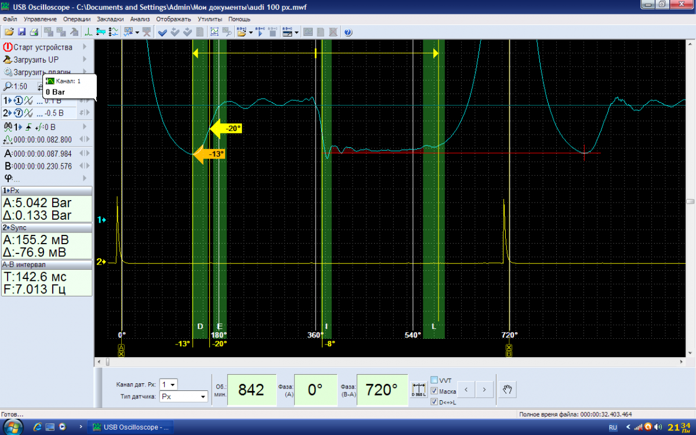Click the Windows Start orb

[12, 427]
